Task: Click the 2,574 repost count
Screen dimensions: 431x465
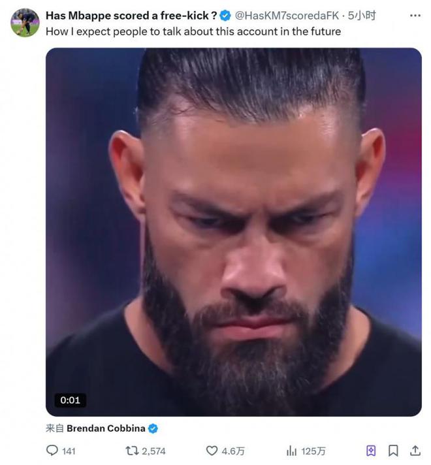Action: point(153,451)
